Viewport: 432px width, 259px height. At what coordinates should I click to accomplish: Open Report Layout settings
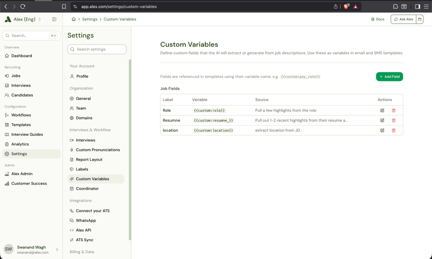pos(96,160)
